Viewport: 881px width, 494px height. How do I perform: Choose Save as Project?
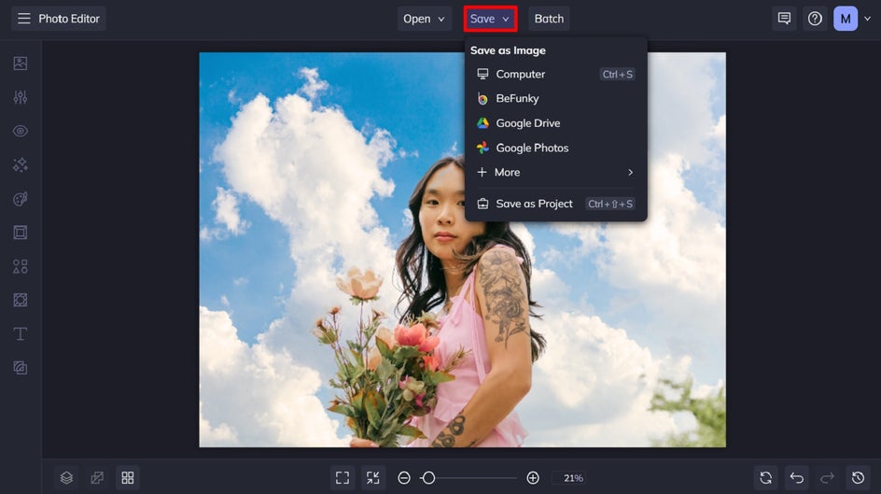[555, 204]
